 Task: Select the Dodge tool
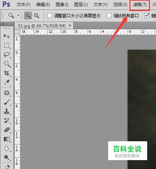(7, 158)
